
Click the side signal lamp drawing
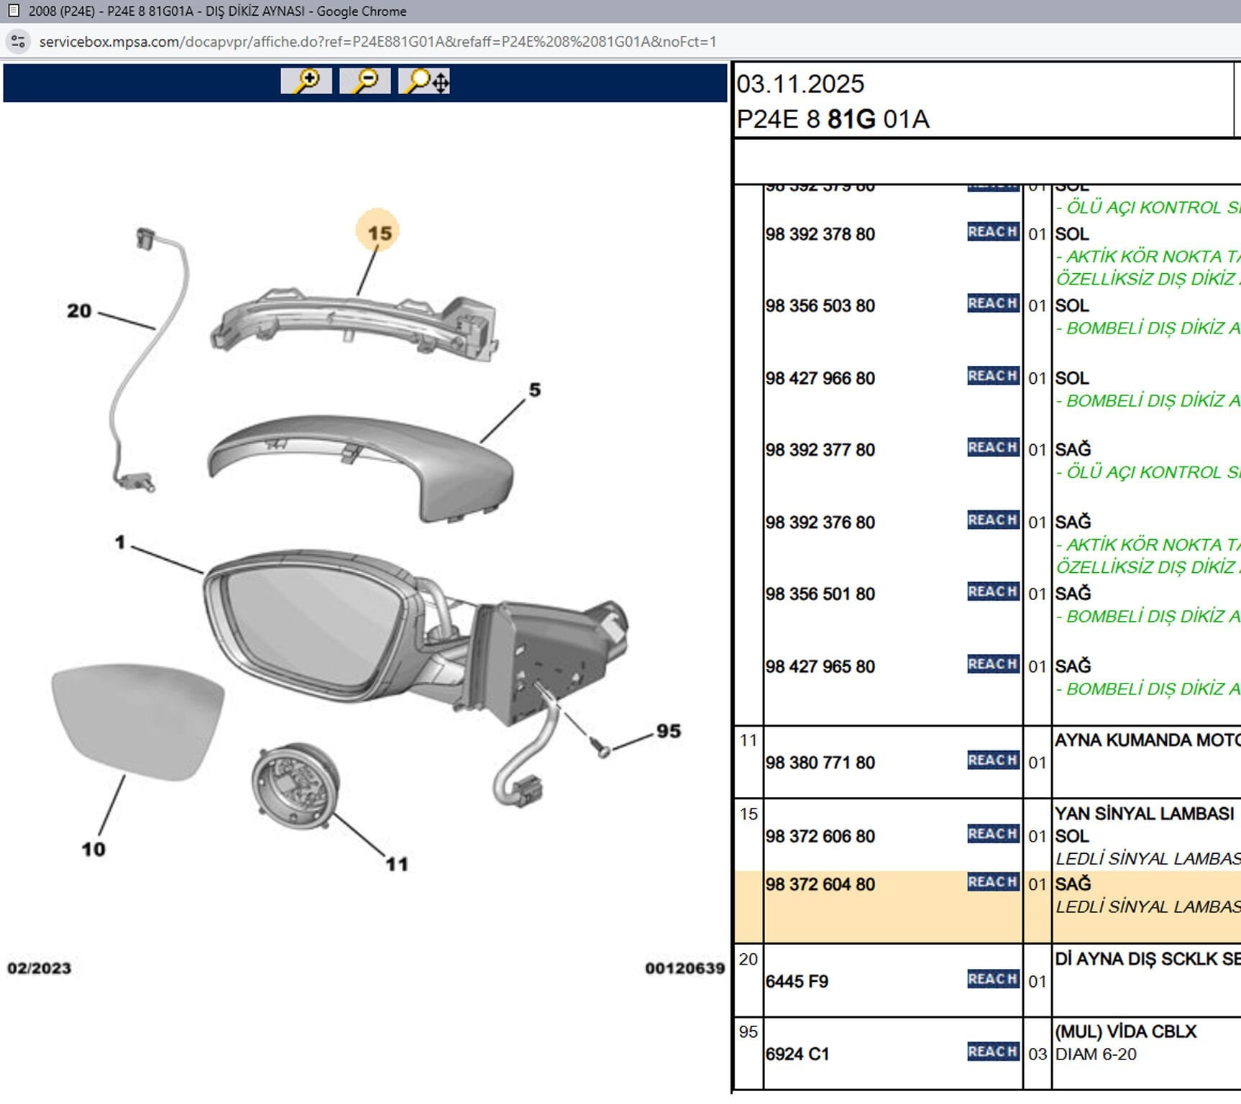click(x=354, y=323)
